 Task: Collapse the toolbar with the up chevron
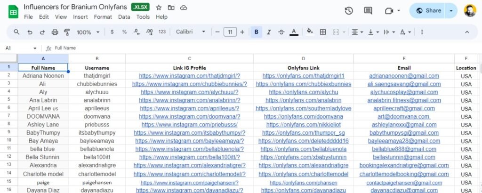467,32
